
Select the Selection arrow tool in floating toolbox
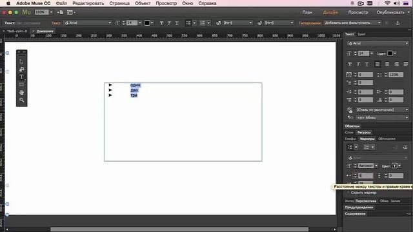click(x=21, y=62)
